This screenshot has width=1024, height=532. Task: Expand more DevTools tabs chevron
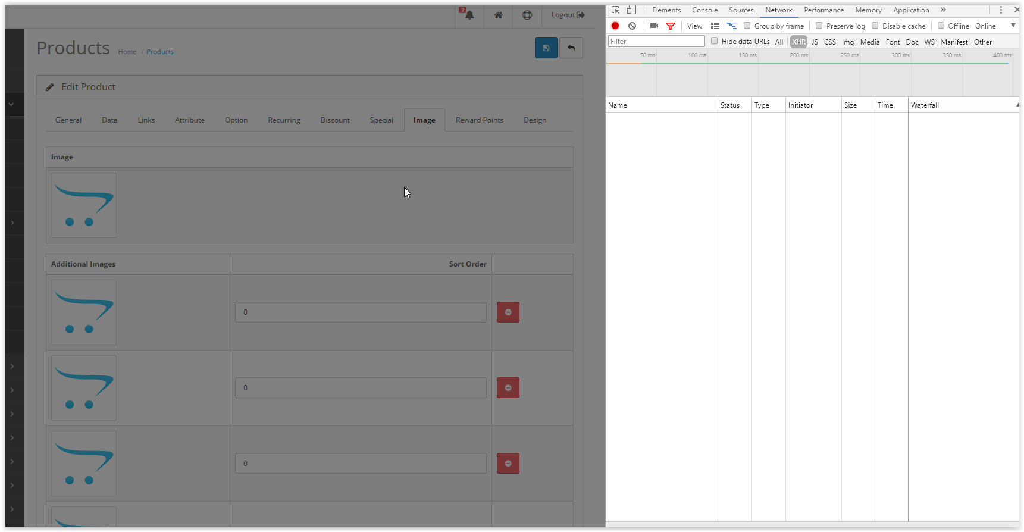point(943,10)
